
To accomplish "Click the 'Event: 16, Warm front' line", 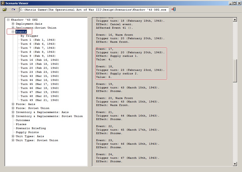I will (114, 35).
